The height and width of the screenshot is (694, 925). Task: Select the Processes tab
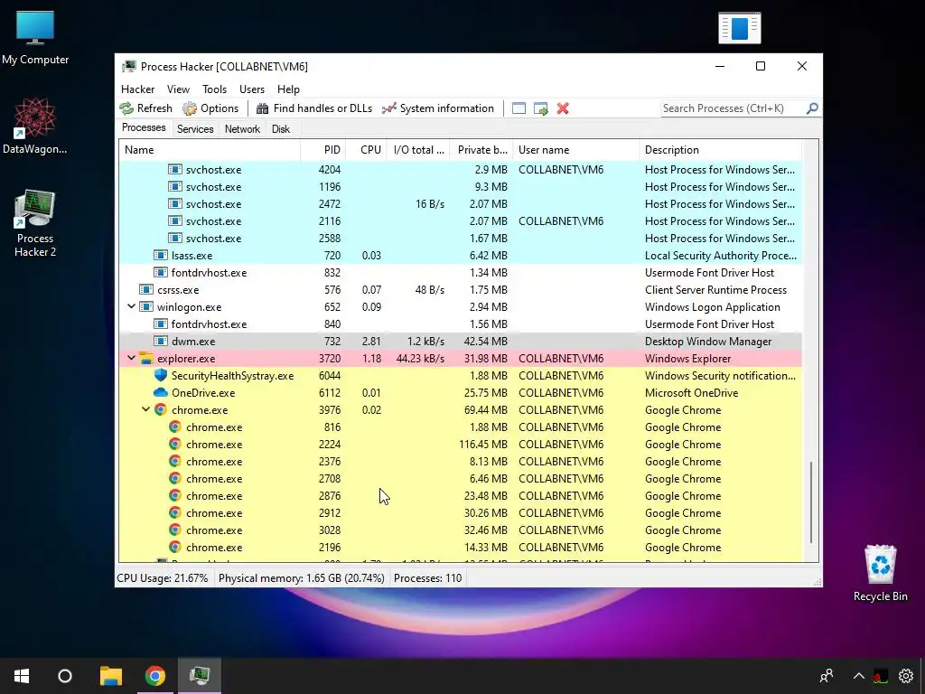[144, 128]
